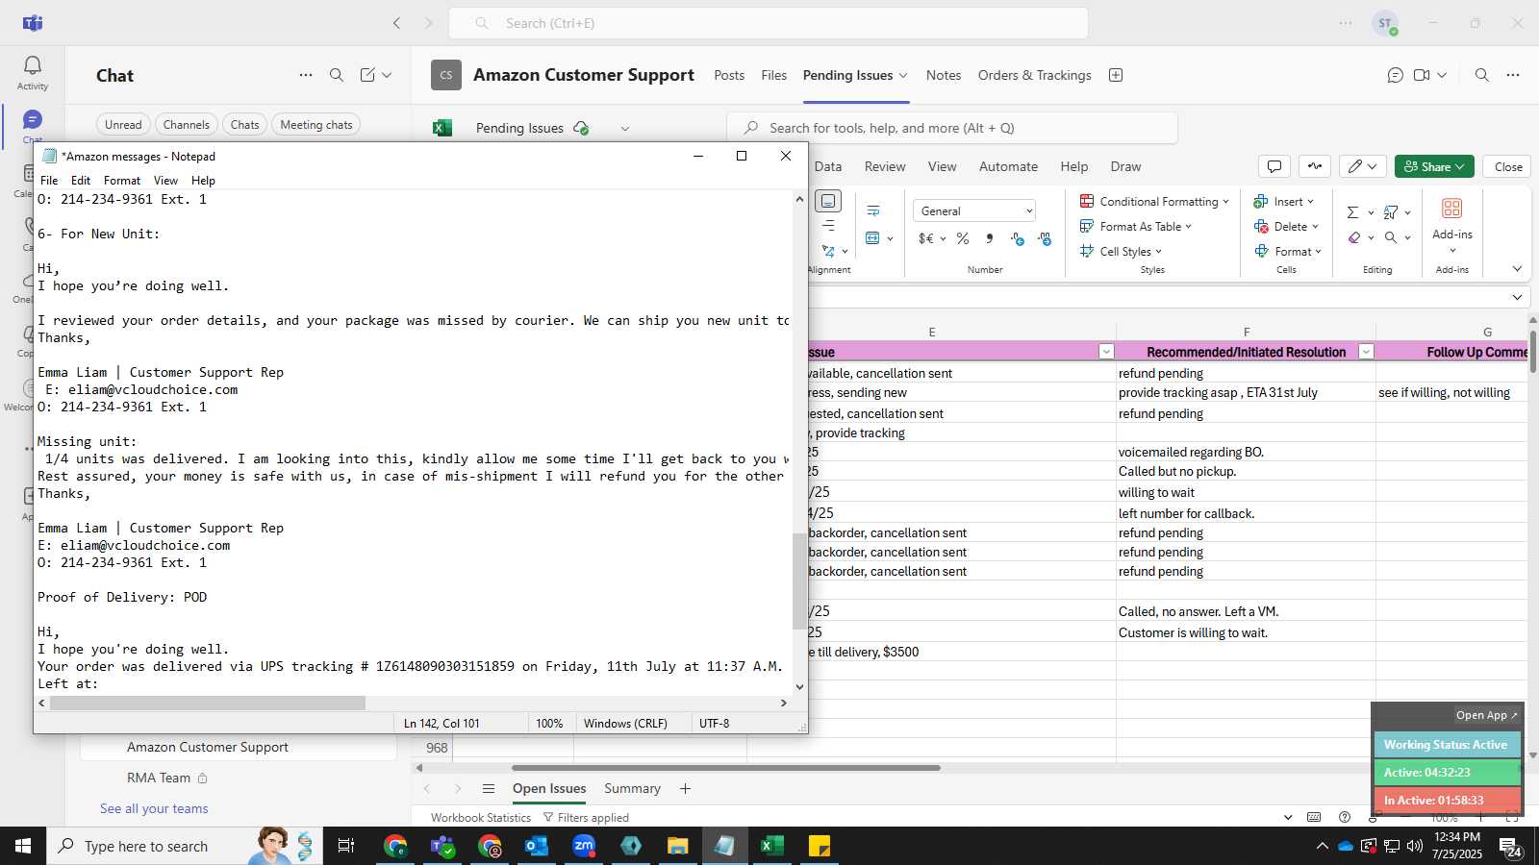Toggle the Unread chat filter
The height and width of the screenshot is (865, 1539).
tap(123, 125)
